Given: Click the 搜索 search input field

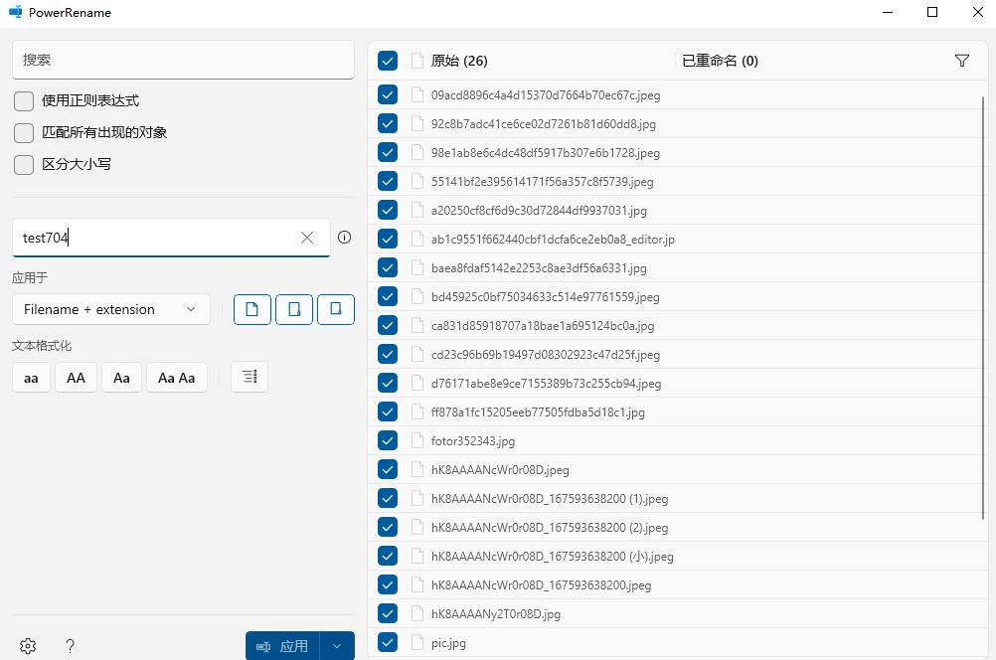Looking at the screenshot, I should coord(183,60).
